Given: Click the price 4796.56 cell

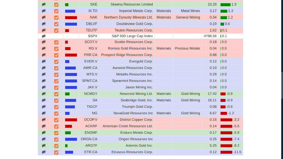Looking at the screenshot, I should tap(210, 36).
